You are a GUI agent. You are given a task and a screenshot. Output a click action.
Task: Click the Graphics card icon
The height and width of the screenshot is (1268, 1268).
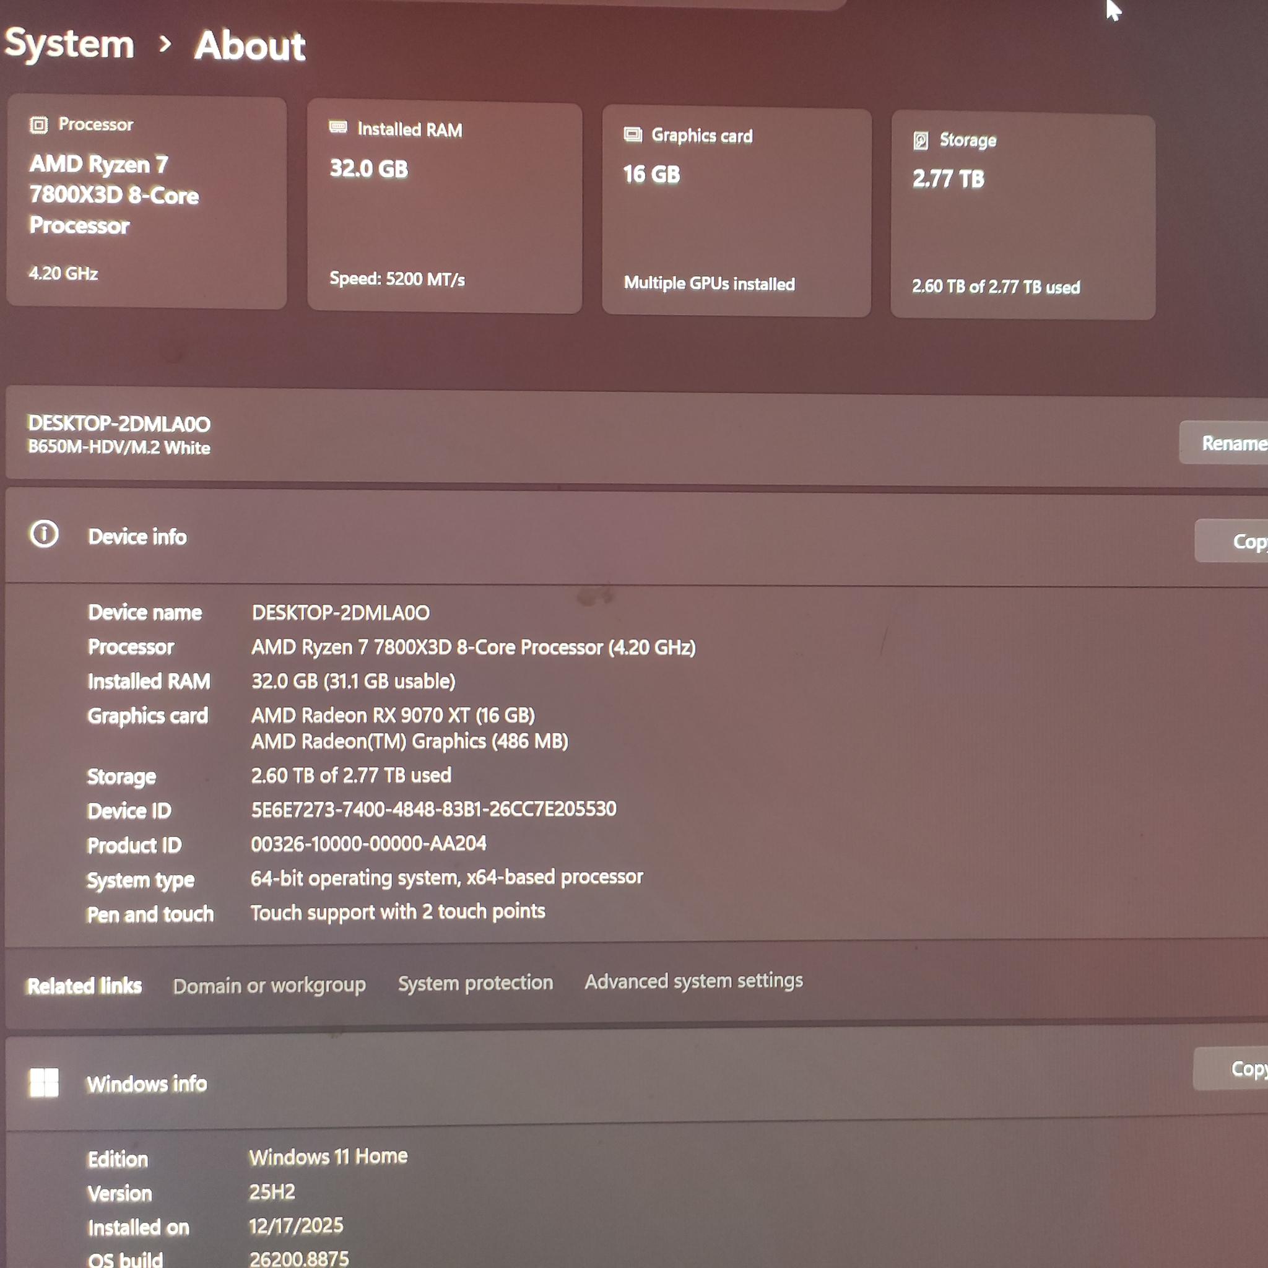pyautogui.click(x=633, y=134)
